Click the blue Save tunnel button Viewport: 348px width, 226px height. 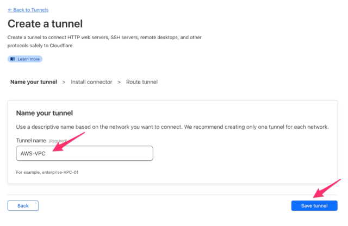(314, 206)
